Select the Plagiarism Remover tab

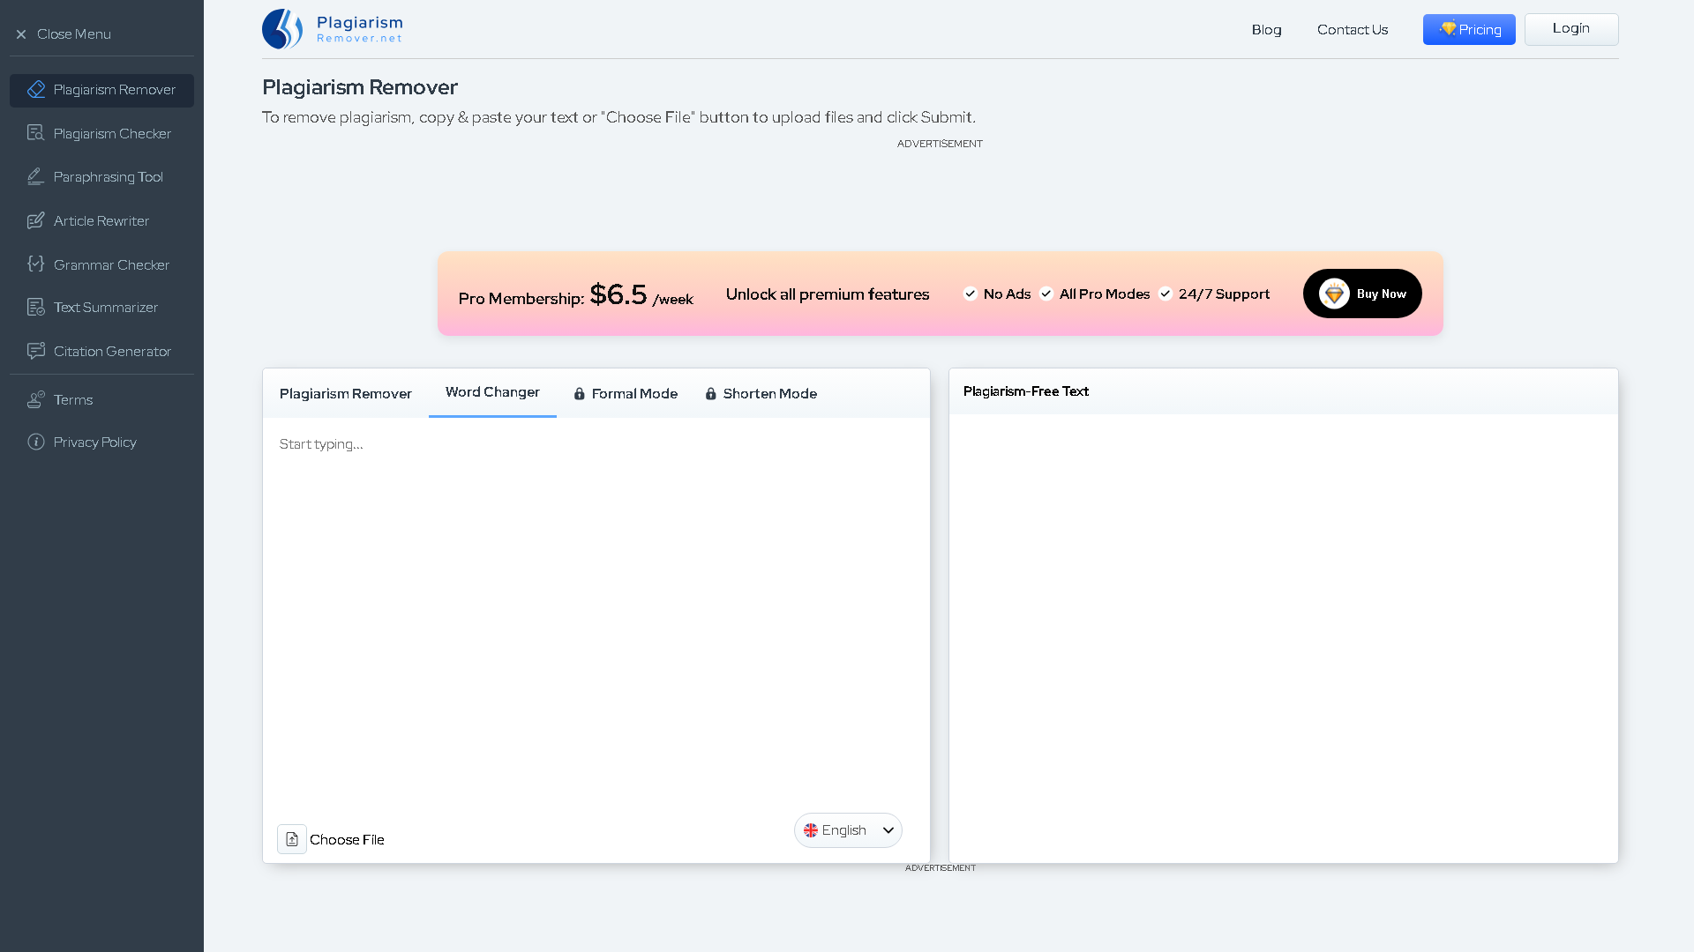point(346,393)
